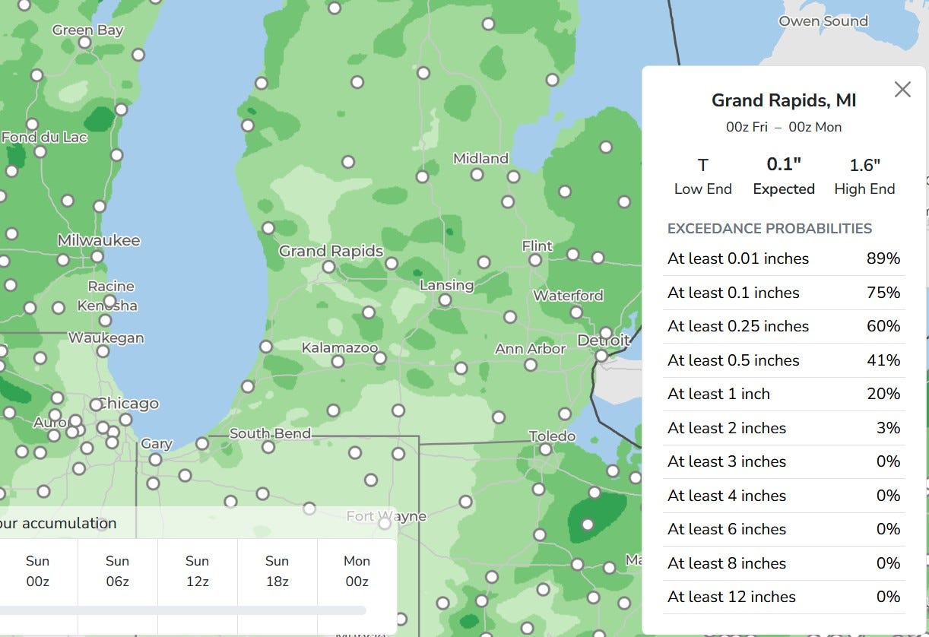Screen dimensions: 929x637
Task: Select the Midland station marker
Action: pyautogui.click(x=477, y=175)
